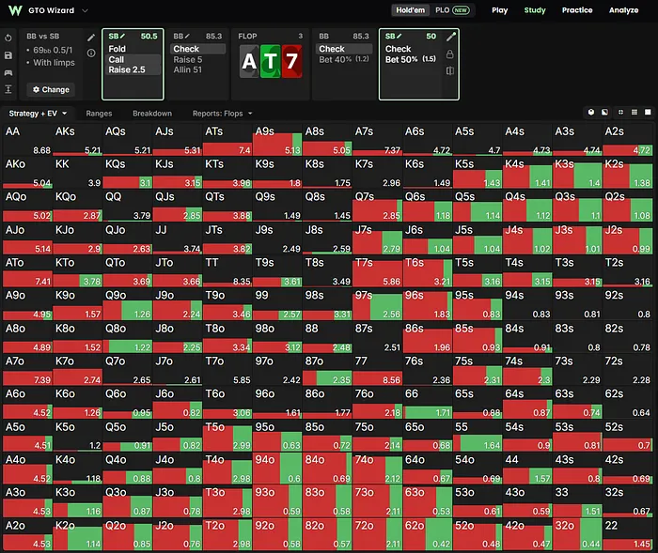The width and height of the screenshot is (658, 553).
Task: Click the pencil edit icon beside BB vs SB
Action: [91, 38]
